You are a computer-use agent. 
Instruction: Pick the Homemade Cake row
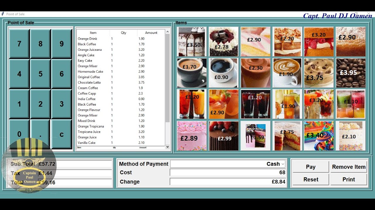click(121, 71)
